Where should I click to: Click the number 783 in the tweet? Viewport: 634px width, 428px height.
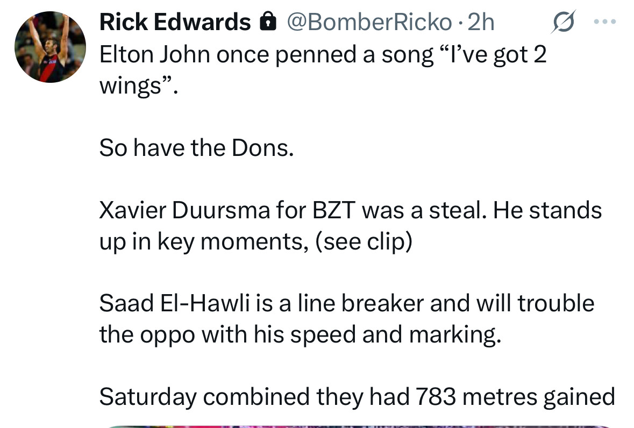(x=436, y=397)
